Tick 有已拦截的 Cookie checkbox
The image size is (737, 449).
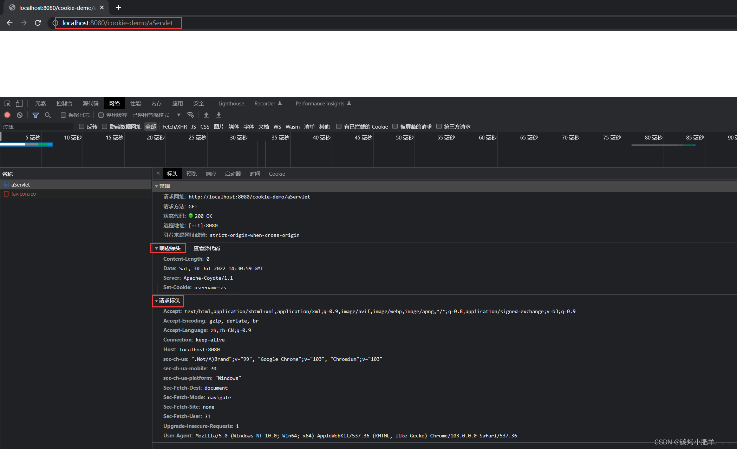click(x=339, y=126)
